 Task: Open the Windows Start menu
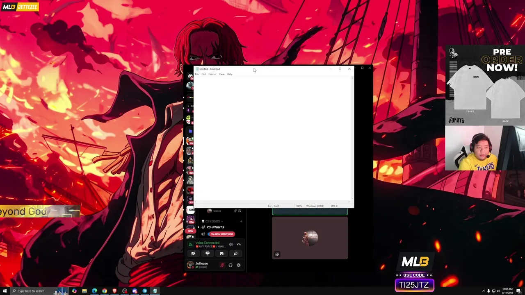[5, 291]
